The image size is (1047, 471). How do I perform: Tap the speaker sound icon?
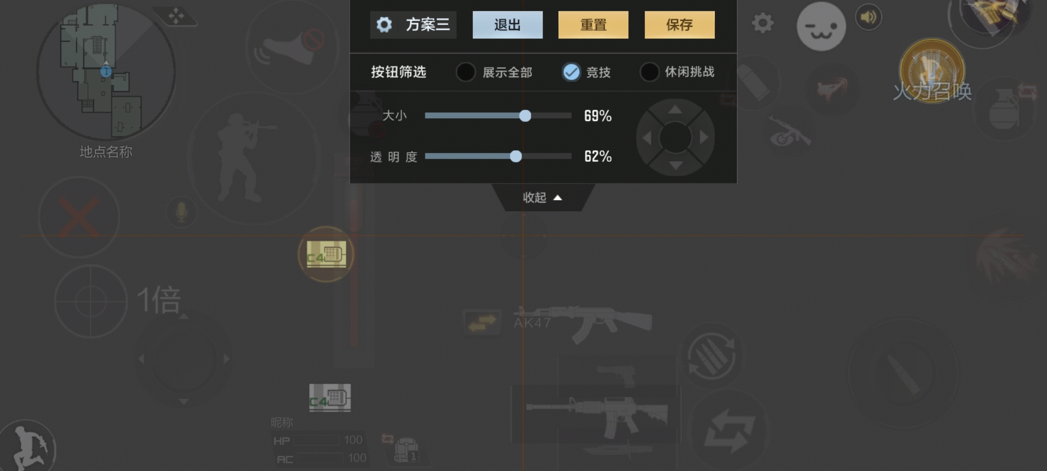coord(868,17)
